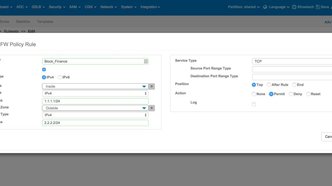Viewport: 332px width, 186px height.
Task: Select the IPv4 radio button
Action: pyautogui.click(x=44, y=77)
